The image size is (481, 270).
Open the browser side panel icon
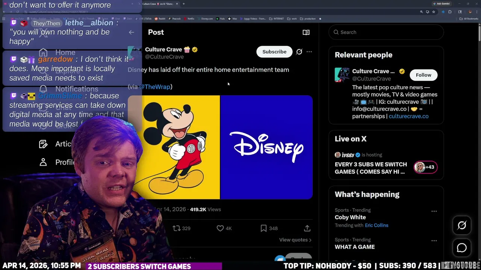(x=460, y=12)
